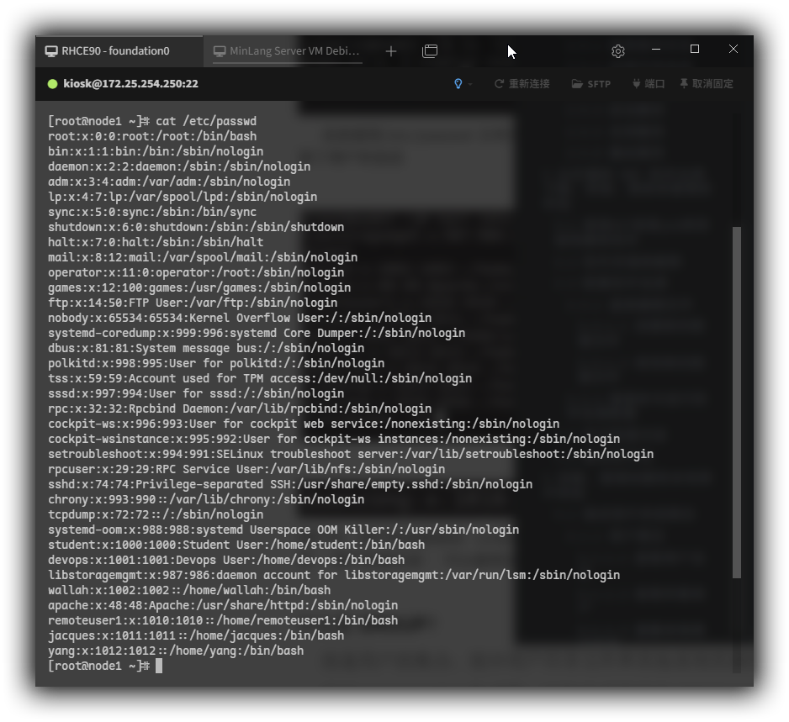The image size is (789, 722).
Task: Open the SFTP file browser
Action: [x=591, y=84]
